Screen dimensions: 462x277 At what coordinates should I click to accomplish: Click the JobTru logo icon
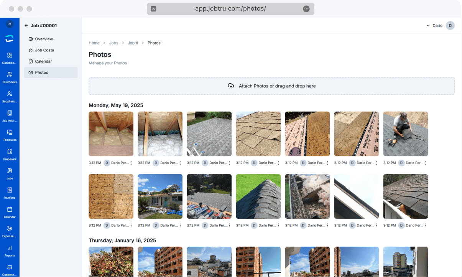pyautogui.click(x=10, y=38)
